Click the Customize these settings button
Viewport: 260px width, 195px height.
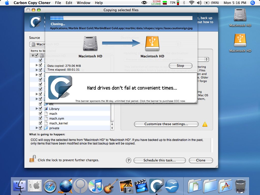coord(166,124)
